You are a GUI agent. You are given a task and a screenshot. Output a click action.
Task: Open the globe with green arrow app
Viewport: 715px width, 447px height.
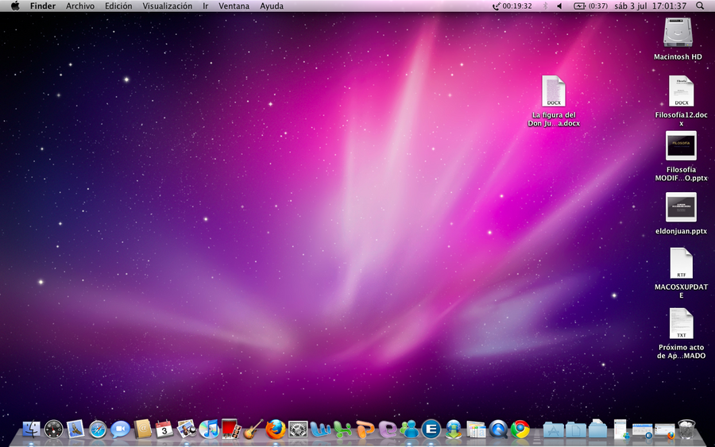pyautogui.click(x=454, y=430)
